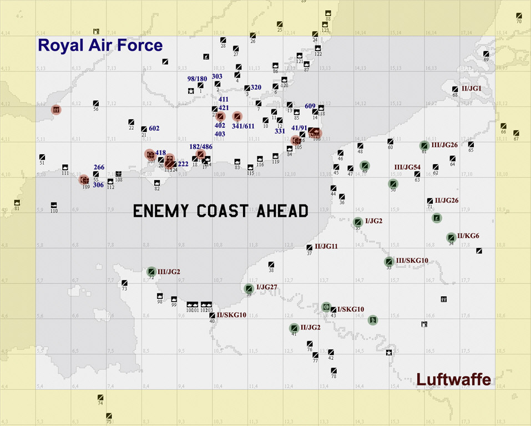The width and height of the screenshot is (531, 426).
Task: Click the 41/91 squadron label
Action: point(299,128)
